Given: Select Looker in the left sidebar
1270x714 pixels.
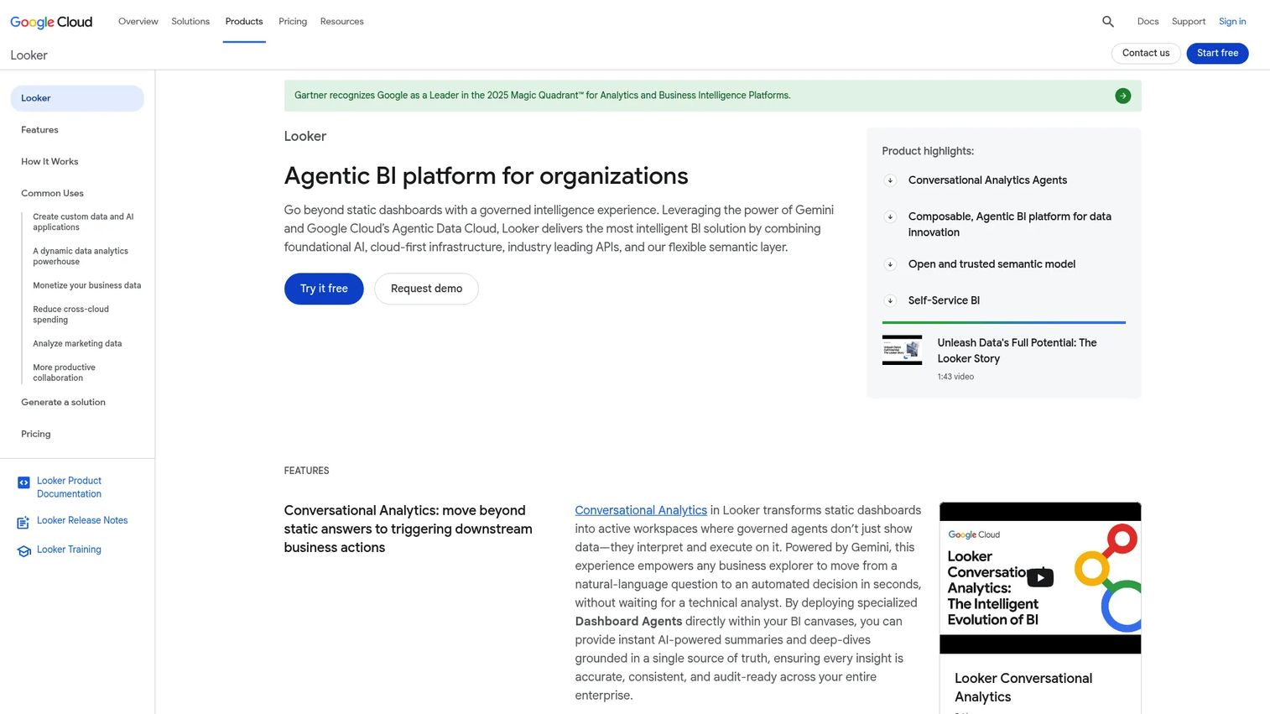Looking at the screenshot, I should [x=77, y=98].
